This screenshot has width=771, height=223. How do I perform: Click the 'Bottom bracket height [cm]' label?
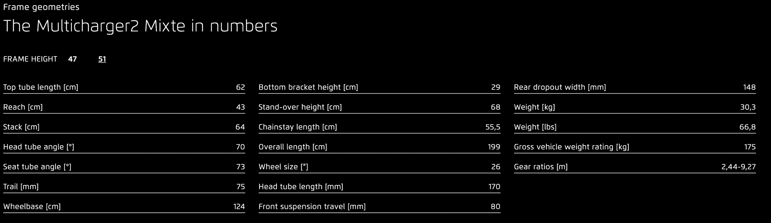click(x=308, y=87)
